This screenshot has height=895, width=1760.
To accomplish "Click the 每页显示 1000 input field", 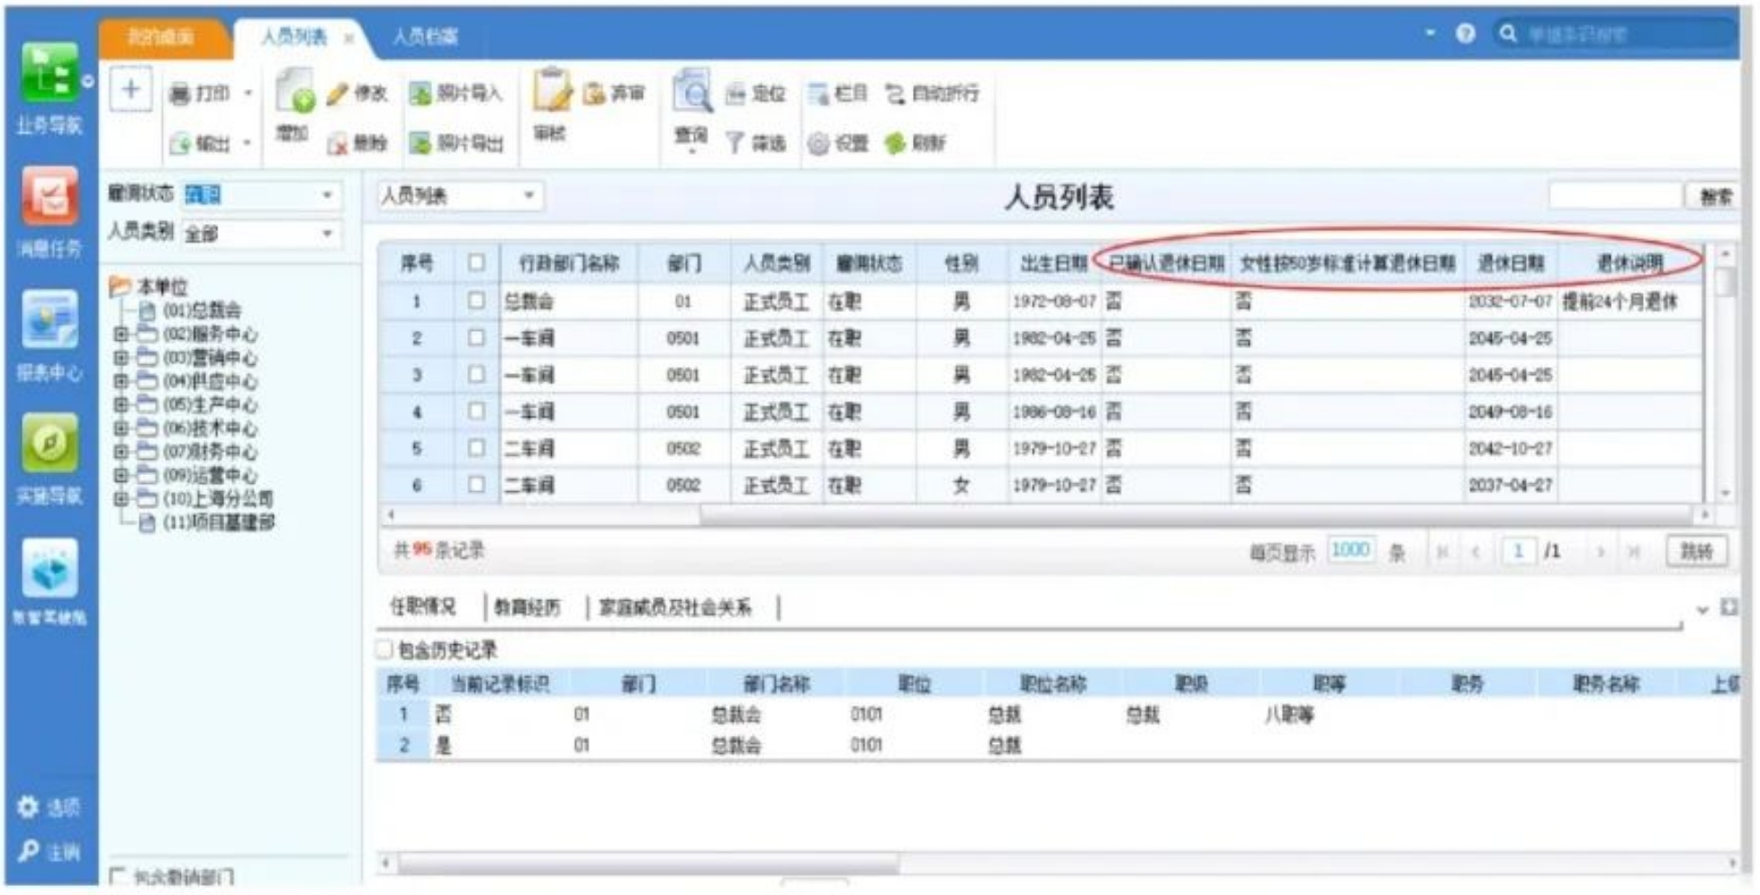I will pyautogui.click(x=1351, y=550).
